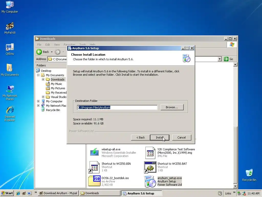Select Downloads folder in the tree
This screenshot has height=197, width=262.
(x=58, y=80)
